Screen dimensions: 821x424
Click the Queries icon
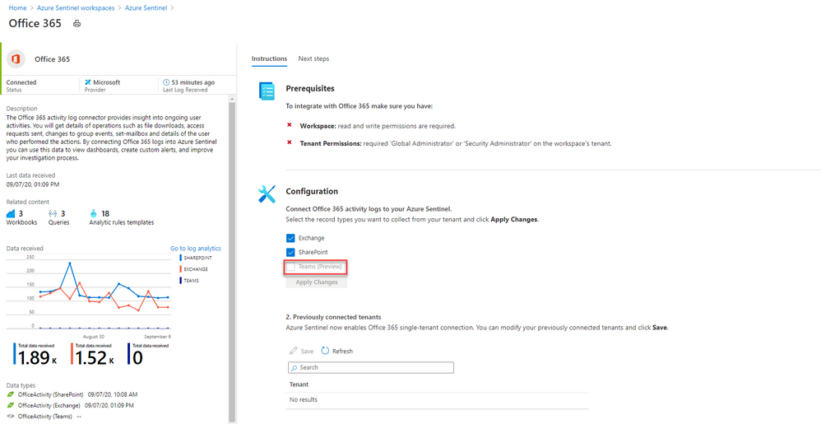pos(53,214)
